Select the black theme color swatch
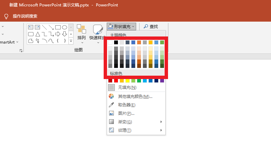The image size is (271, 152). (116, 42)
